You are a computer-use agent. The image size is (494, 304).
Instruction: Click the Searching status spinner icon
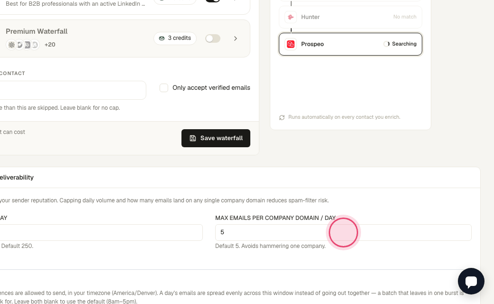tap(387, 44)
